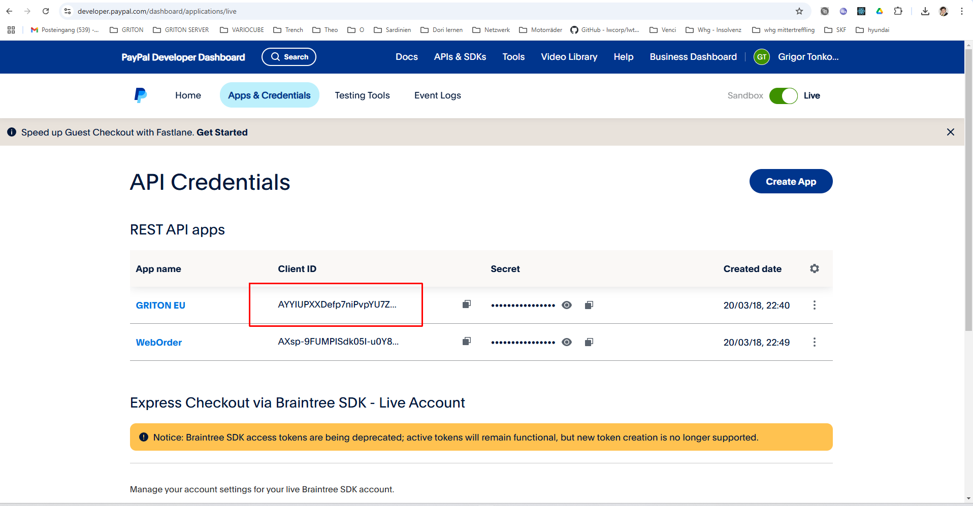Open the Motorräder bookmark folder
973x506 pixels.
point(540,30)
